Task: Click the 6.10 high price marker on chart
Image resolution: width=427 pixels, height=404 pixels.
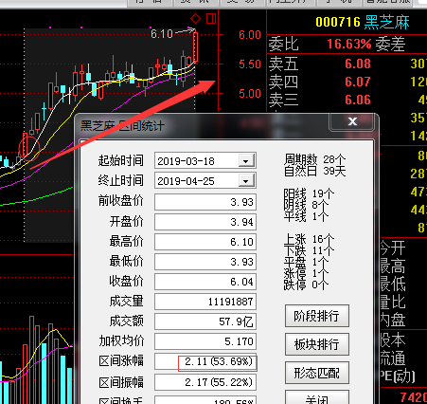Action: click(x=162, y=33)
